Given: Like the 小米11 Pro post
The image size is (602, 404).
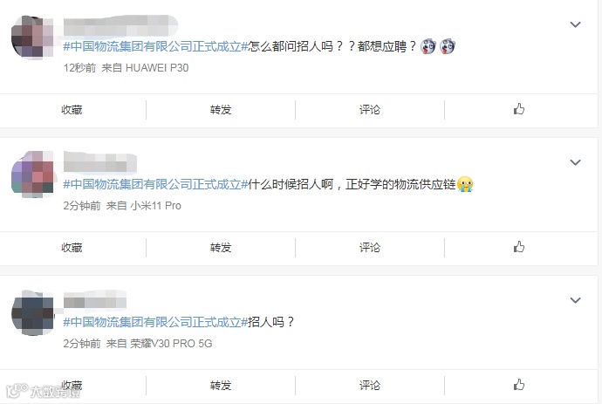Looking at the screenshot, I should coord(519,247).
